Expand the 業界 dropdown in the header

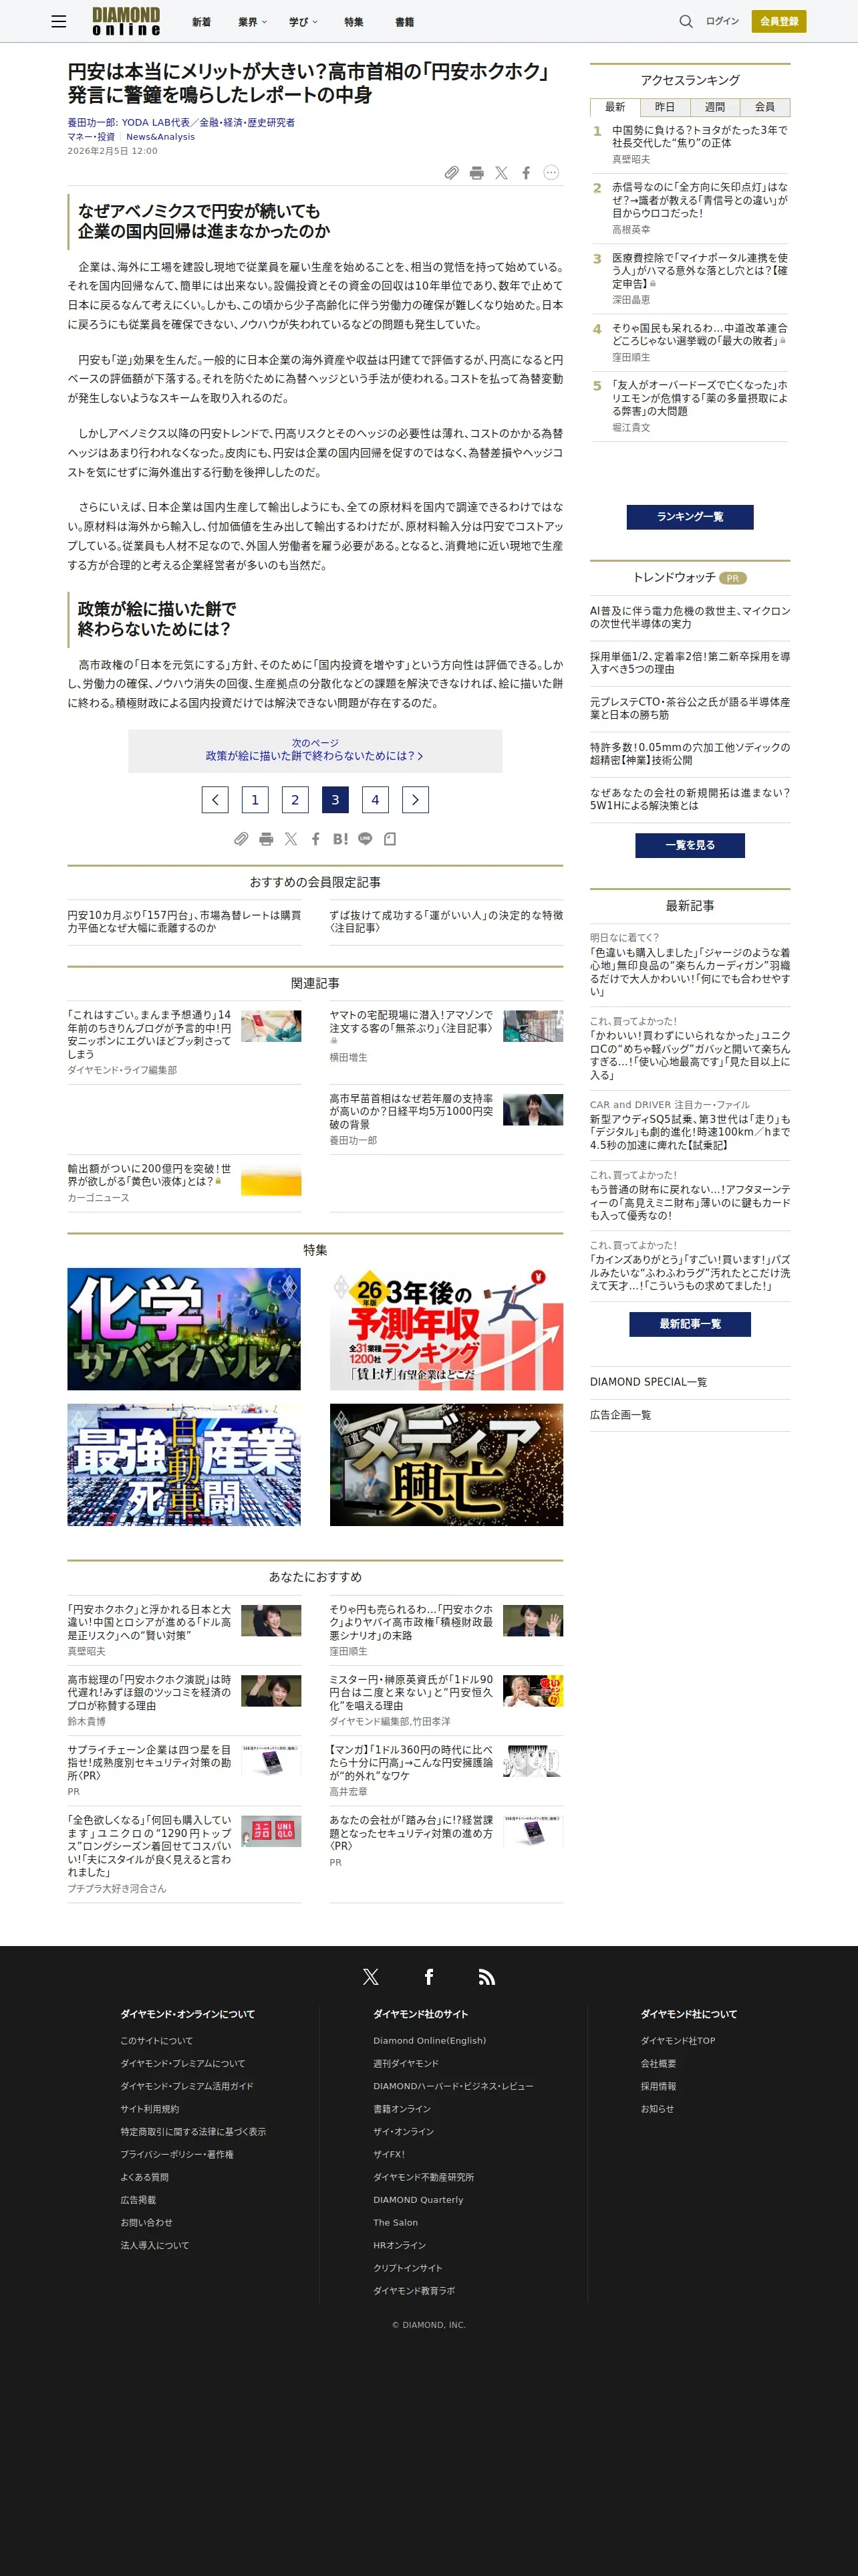(x=253, y=22)
